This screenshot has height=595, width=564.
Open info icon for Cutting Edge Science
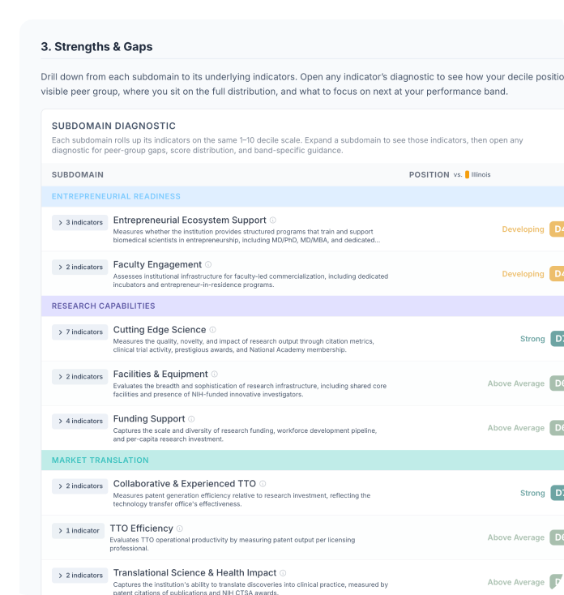coord(213,330)
